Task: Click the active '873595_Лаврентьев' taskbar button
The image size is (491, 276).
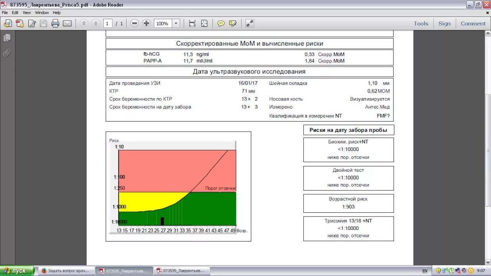Action: tap(124, 271)
